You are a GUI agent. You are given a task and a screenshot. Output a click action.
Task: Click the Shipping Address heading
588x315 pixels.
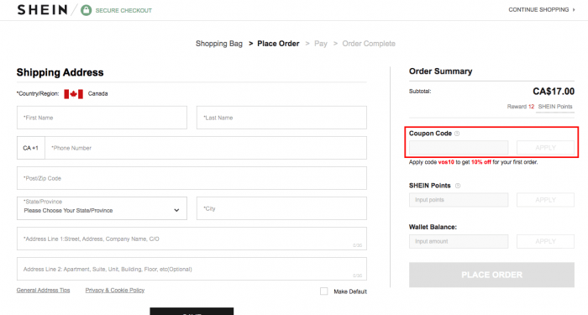(x=60, y=72)
